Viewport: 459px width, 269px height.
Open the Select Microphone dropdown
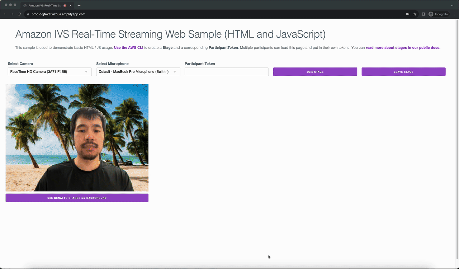pos(138,72)
